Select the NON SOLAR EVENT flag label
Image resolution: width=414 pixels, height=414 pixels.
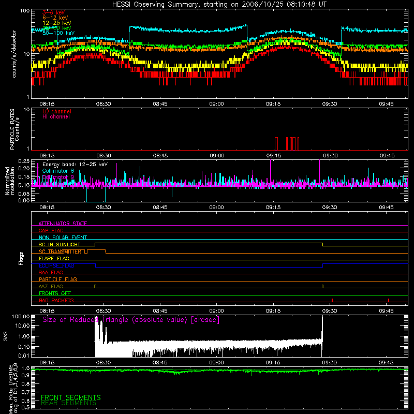[x=63, y=238]
